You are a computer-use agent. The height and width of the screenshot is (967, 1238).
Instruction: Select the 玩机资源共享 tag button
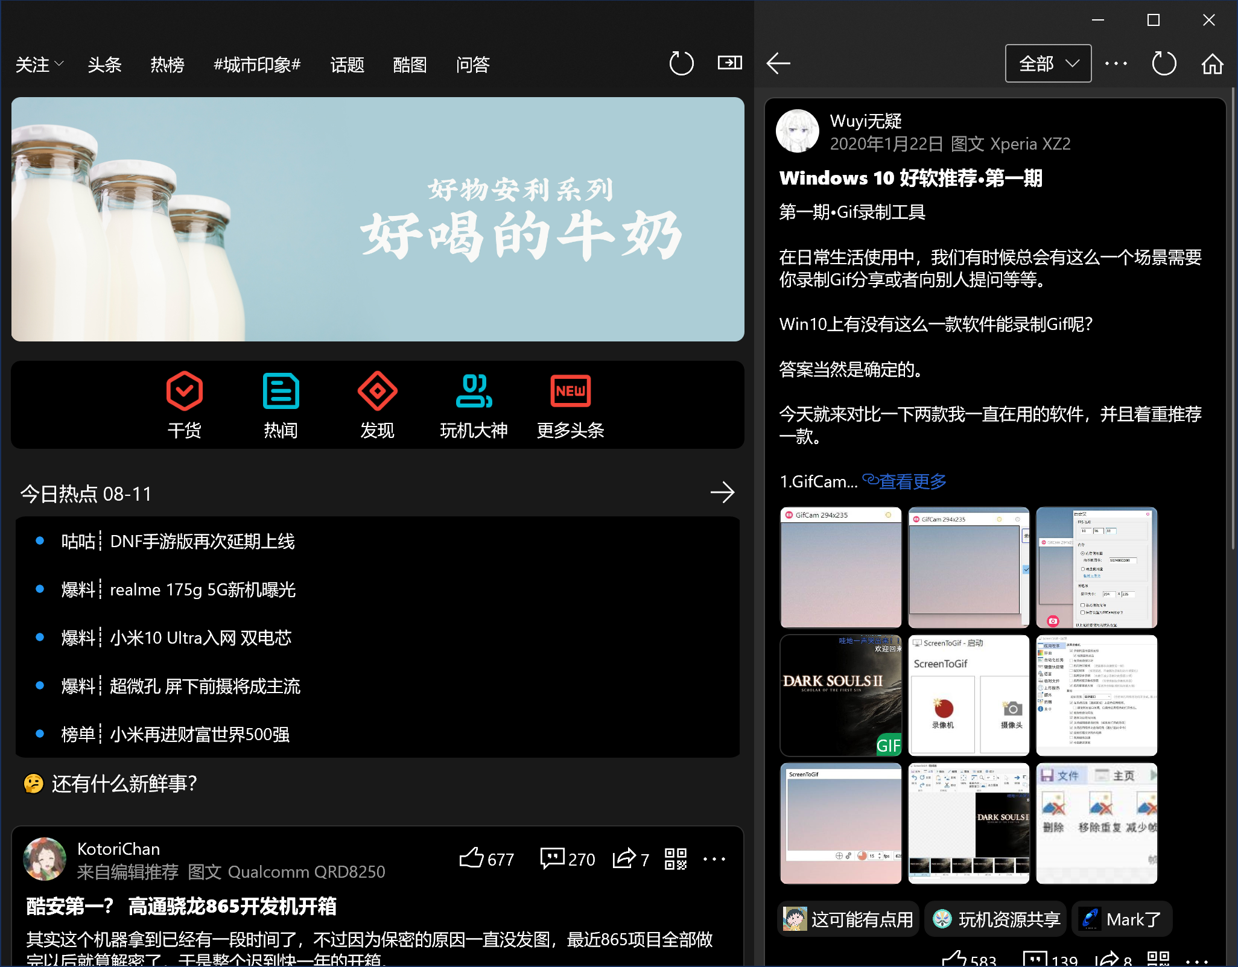996,919
